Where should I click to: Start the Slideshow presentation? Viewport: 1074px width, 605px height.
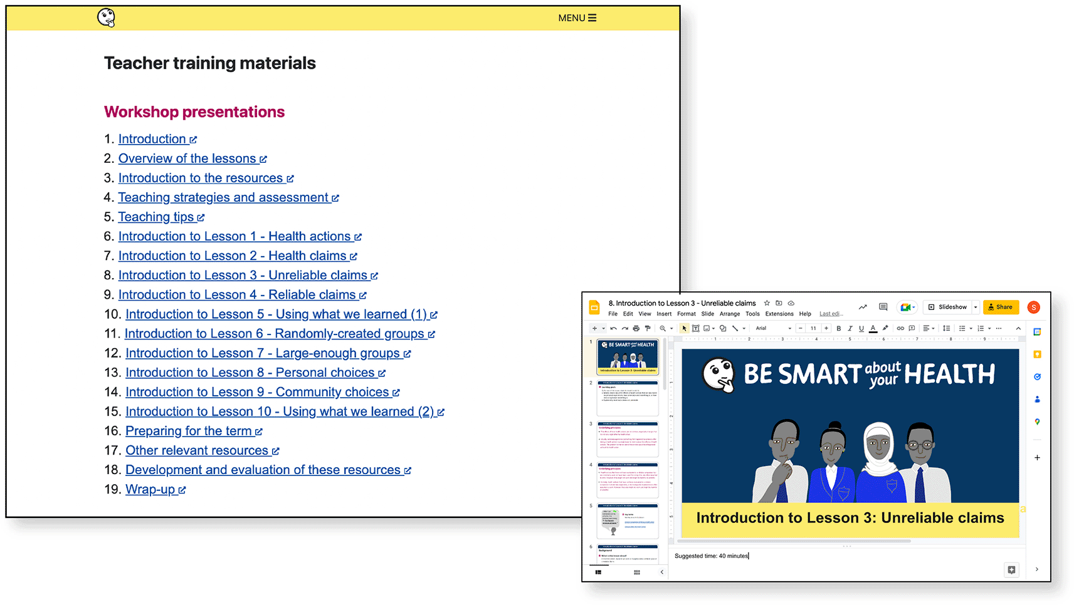[947, 307]
